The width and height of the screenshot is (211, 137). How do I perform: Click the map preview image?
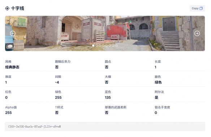click(105, 33)
